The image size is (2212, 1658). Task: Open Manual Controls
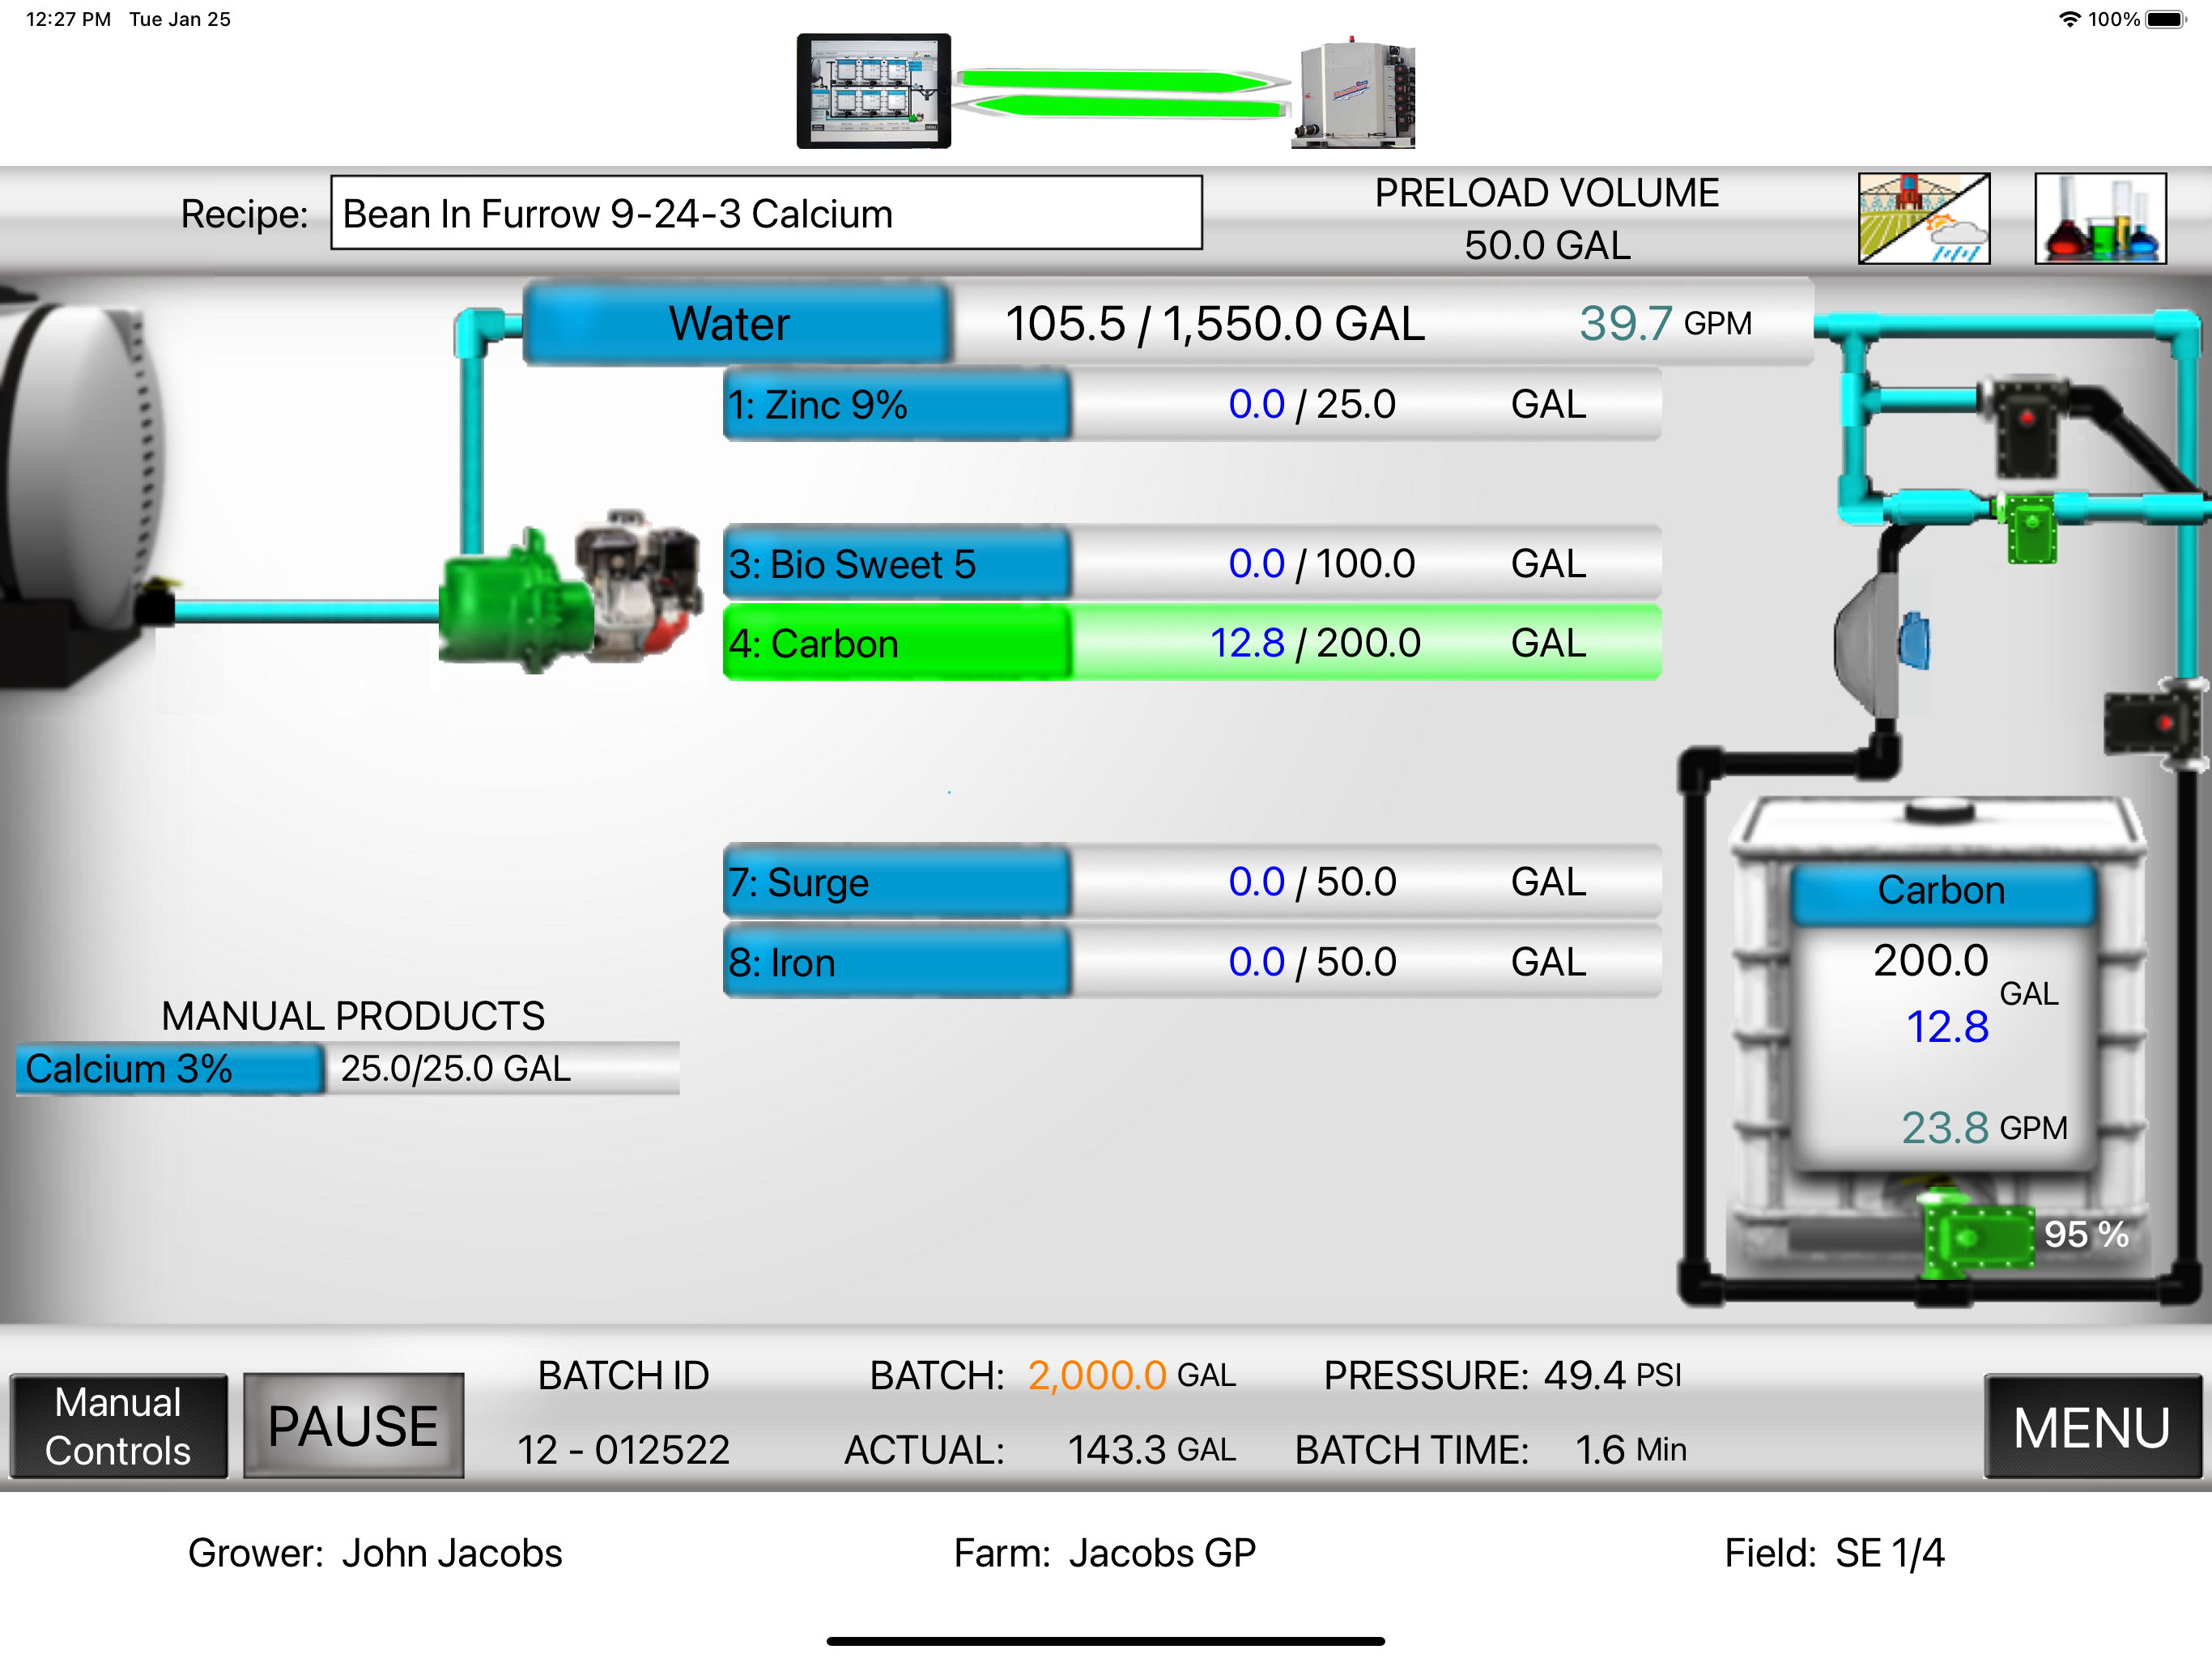[x=118, y=1425]
